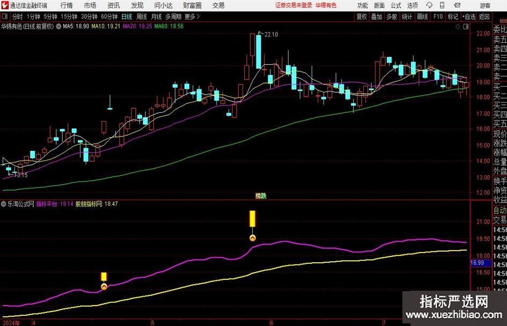This screenshot has height=326, width=507.
Task: Open the 问小达 menu
Action: coord(163,5)
